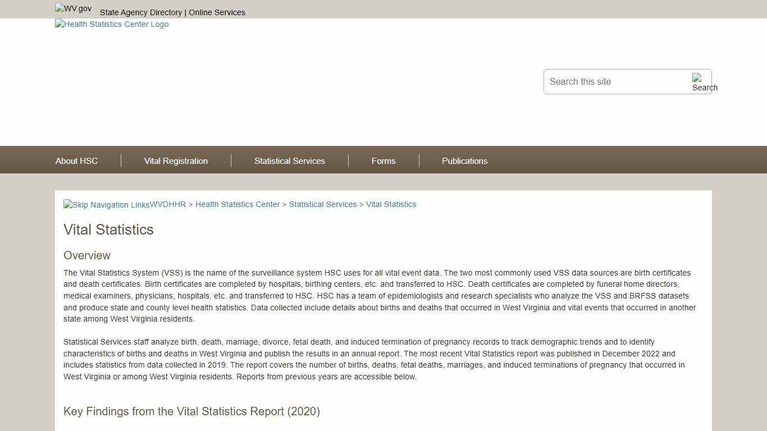Open the Health Statistics Center logo link

pos(112,24)
